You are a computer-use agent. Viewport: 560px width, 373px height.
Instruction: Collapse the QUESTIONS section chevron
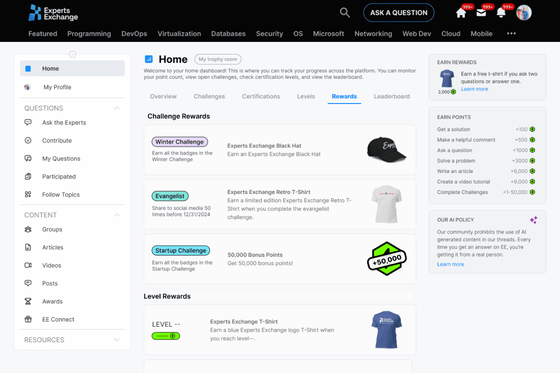pos(117,108)
